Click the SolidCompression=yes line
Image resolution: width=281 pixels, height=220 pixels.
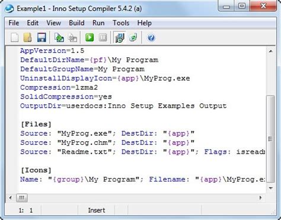(x=66, y=97)
